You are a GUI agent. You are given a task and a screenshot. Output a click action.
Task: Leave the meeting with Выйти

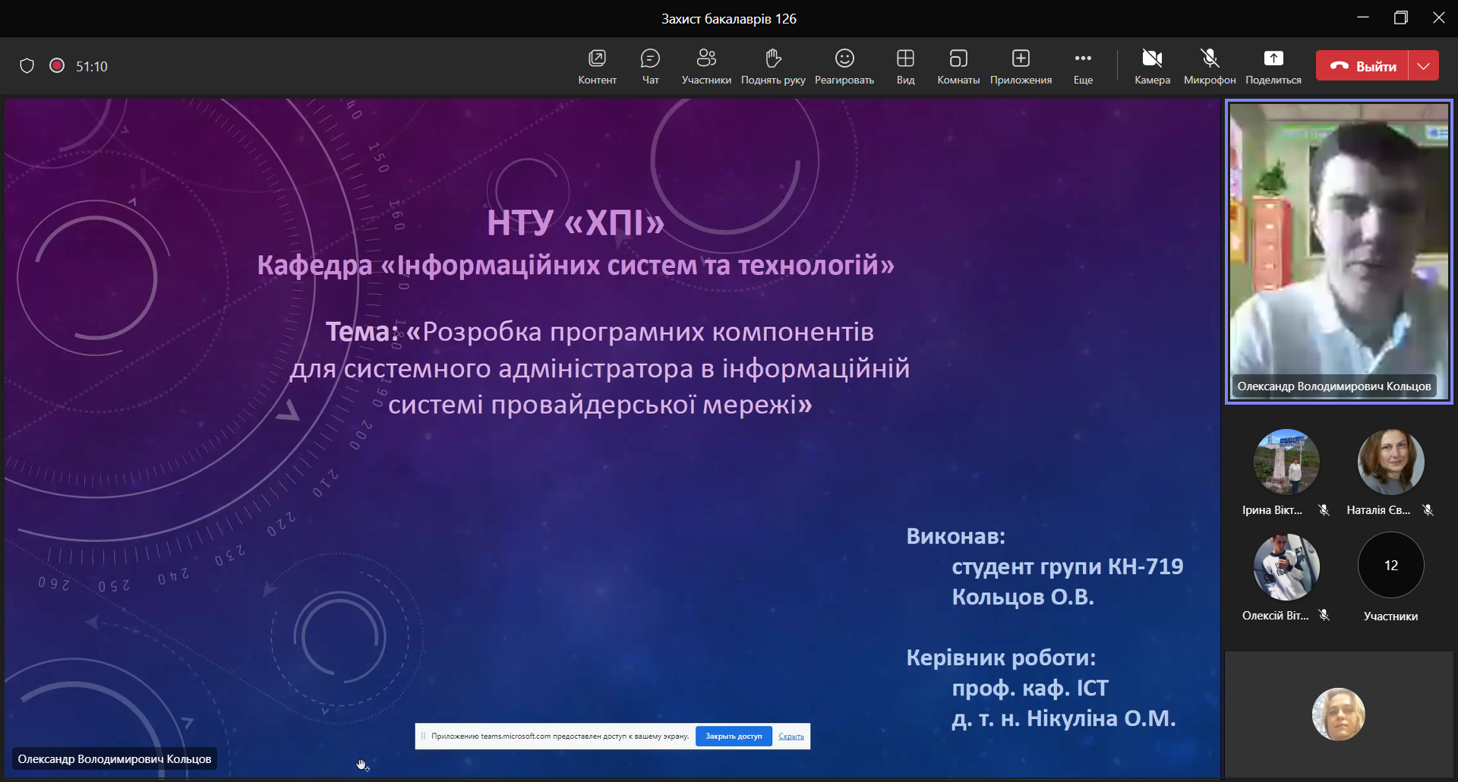1363,66
